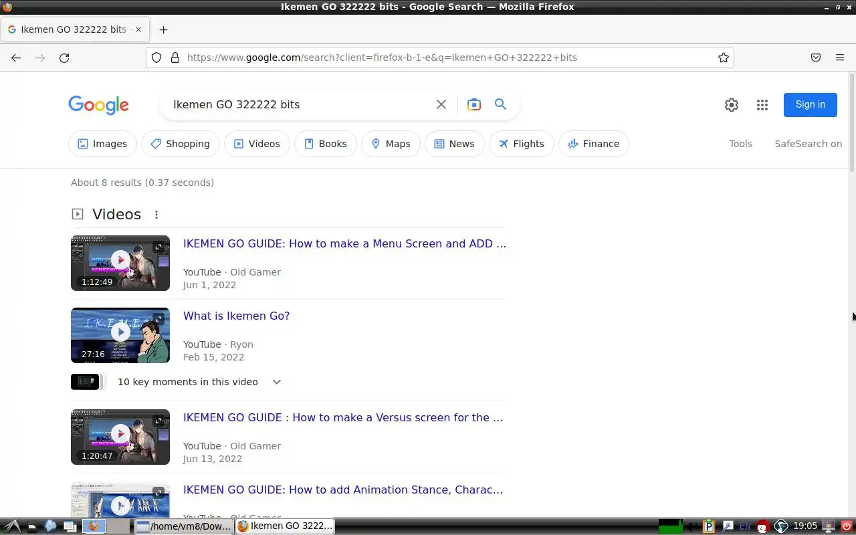Image resolution: width=856 pixels, height=535 pixels.
Task: Filter results by Shopping
Action: click(181, 144)
